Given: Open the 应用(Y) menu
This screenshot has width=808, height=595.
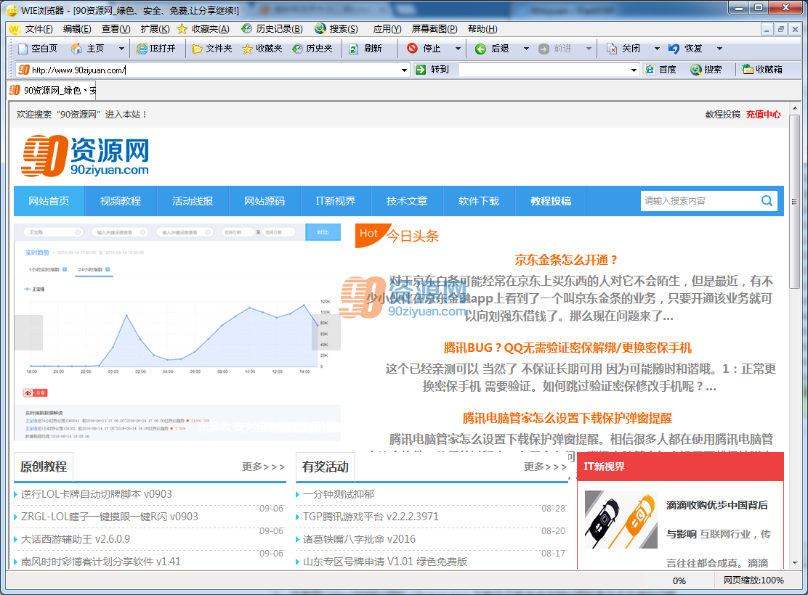Looking at the screenshot, I should tap(387, 29).
